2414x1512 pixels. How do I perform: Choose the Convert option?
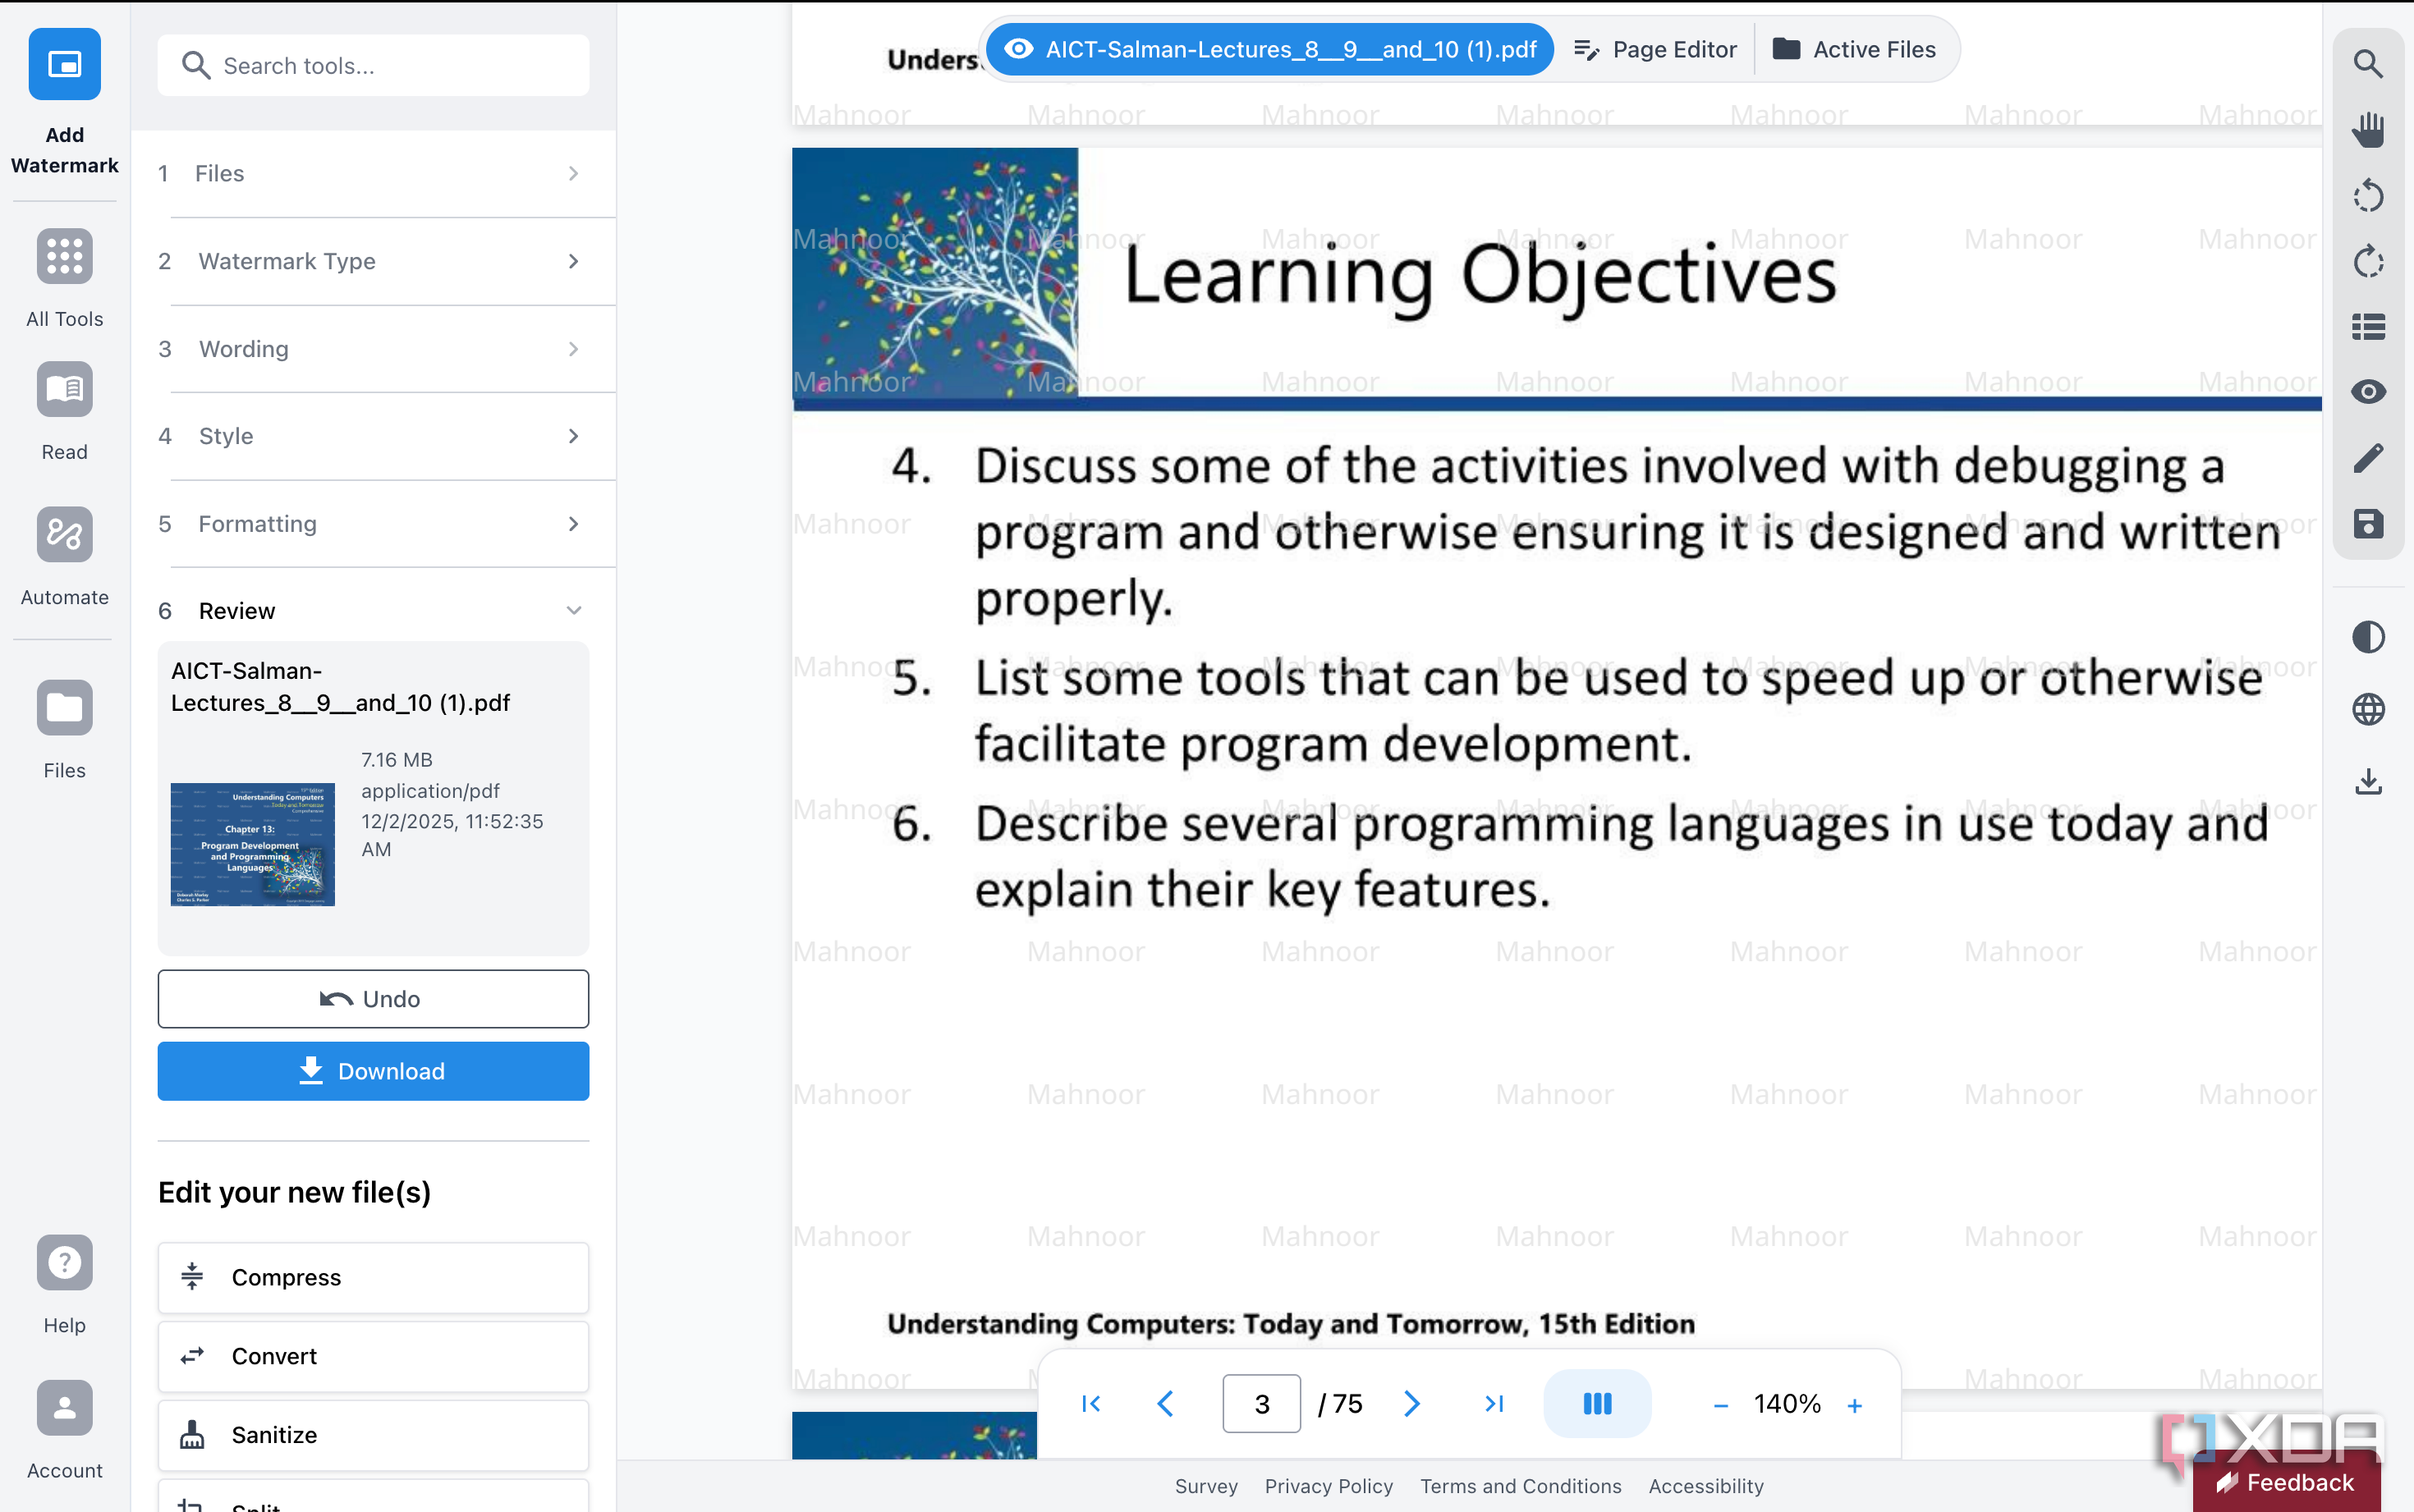tap(373, 1356)
